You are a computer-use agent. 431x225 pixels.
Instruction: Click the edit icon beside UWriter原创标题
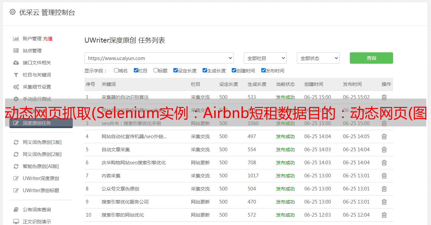pyautogui.click(x=16, y=190)
